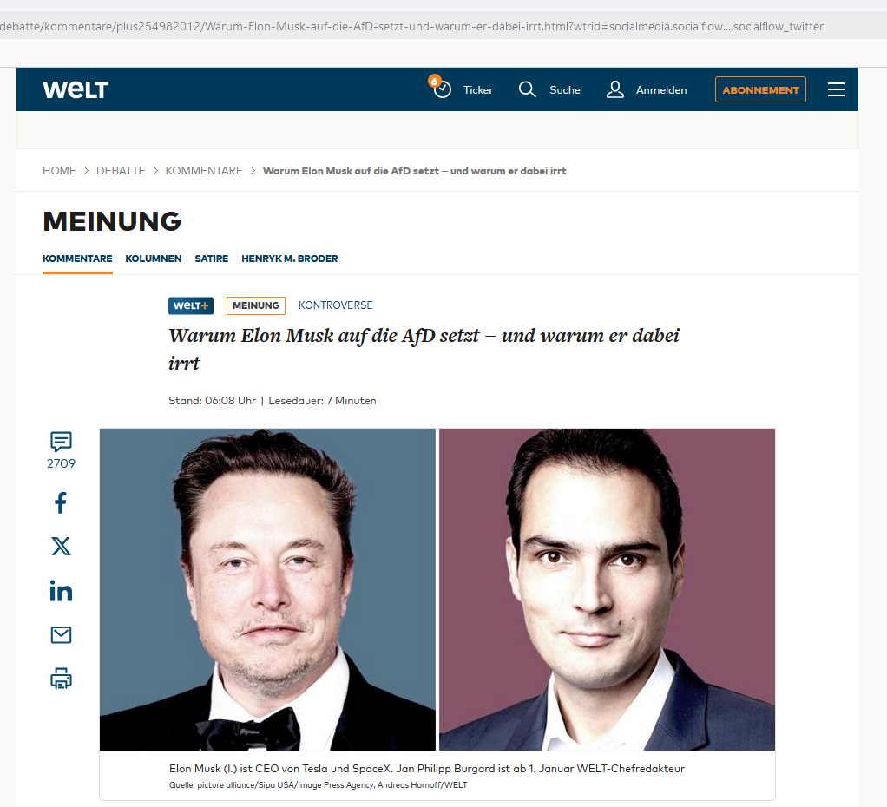Image resolution: width=887 pixels, height=807 pixels.
Task: Click the Elon Musk portrait image
Action: [267, 589]
